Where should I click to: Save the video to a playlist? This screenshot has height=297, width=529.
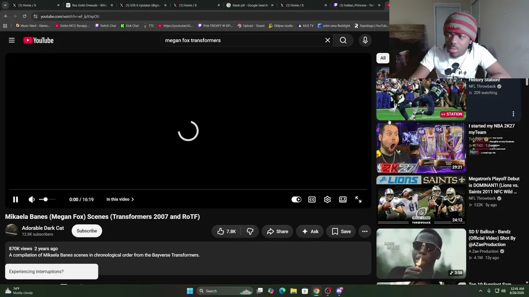(341, 231)
